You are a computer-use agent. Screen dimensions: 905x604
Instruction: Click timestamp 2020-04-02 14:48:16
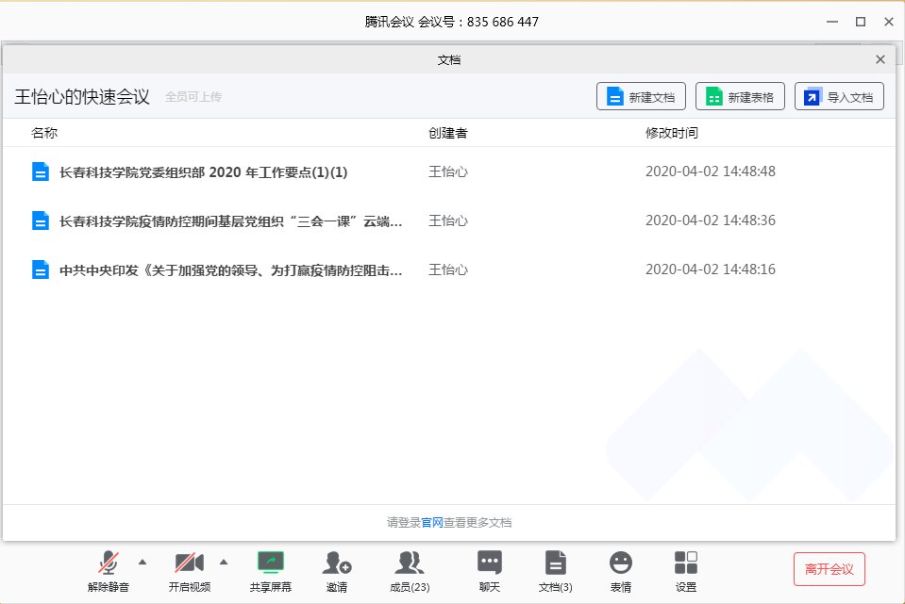pos(711,269)
